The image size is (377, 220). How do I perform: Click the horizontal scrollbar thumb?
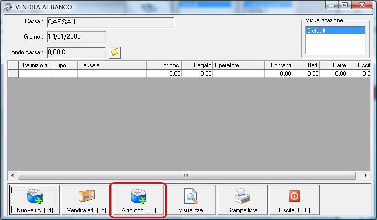186,175
